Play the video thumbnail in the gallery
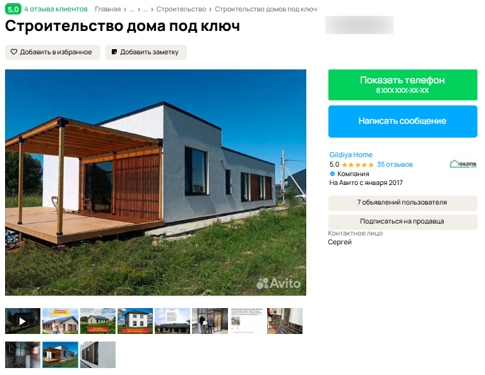 [x=23, y=321]
